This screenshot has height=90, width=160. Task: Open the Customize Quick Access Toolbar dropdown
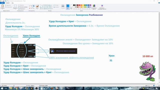point(8,1)
